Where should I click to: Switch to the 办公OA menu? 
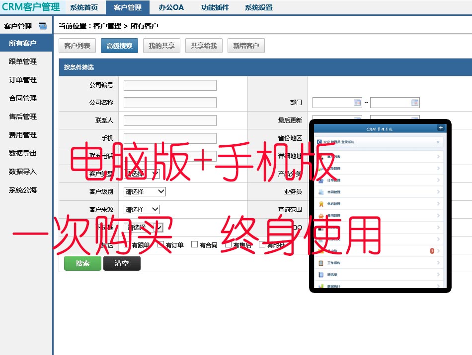tap(171, 7)
